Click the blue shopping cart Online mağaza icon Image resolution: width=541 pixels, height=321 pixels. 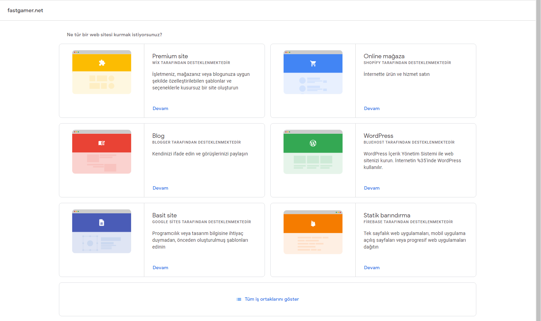tap(313, 63)
